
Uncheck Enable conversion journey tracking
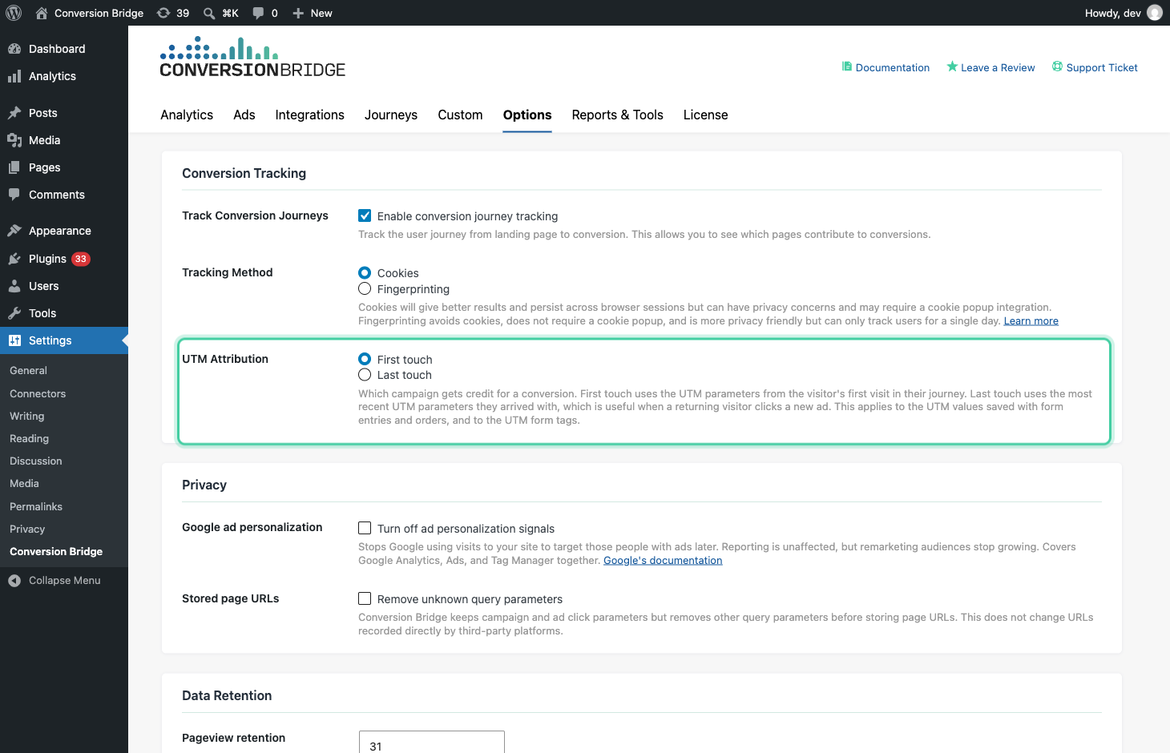pos(365,215)
